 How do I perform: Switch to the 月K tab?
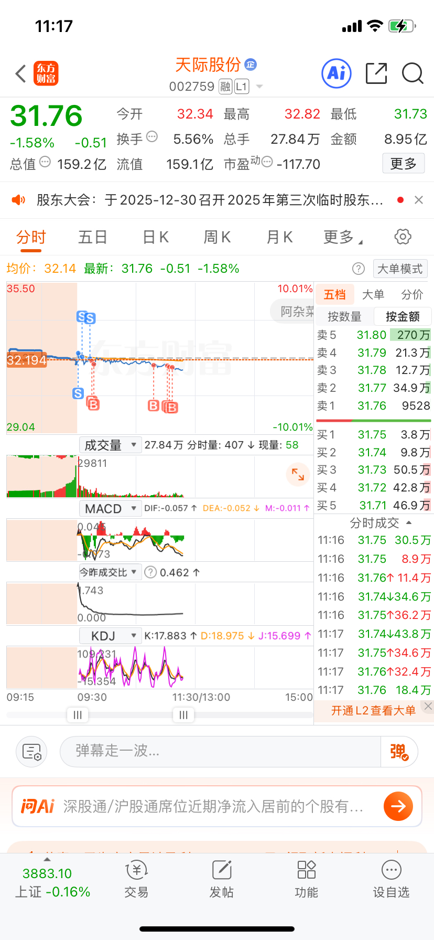coord(279,237)
